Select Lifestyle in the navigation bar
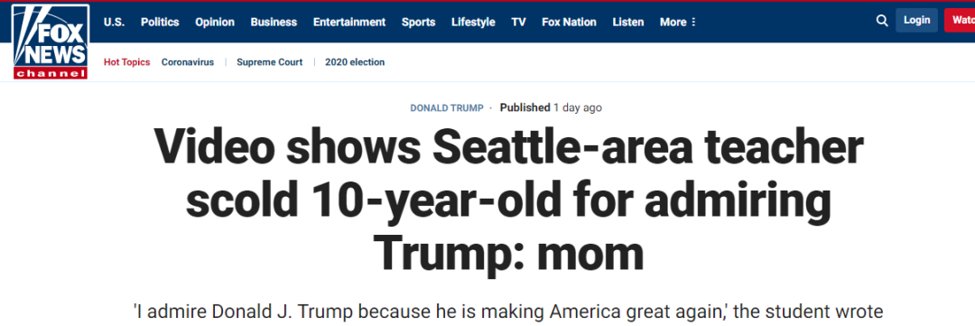This screenshot has width=975, height=326. [473, 22]
